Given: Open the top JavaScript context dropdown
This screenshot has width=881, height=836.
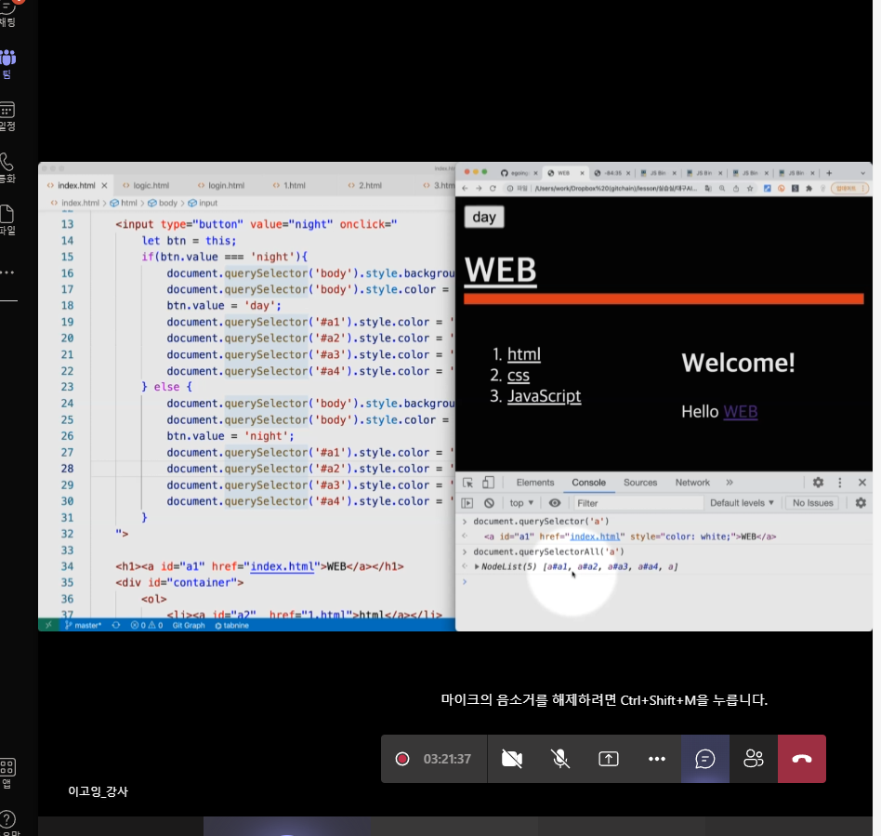Looking at the screenshot, I should click(x=521, y=503).
